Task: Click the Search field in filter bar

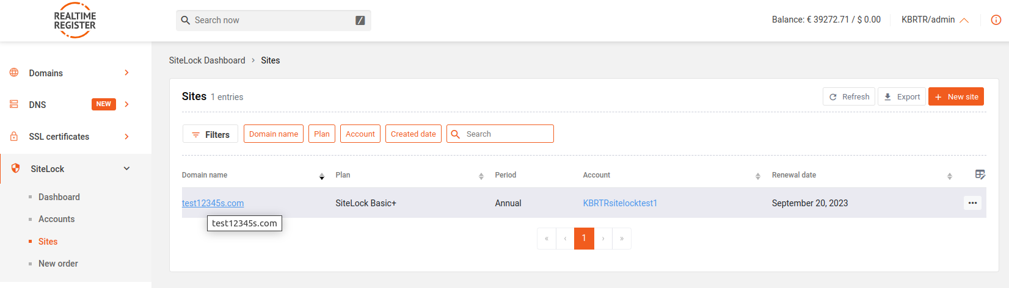Action: pyautogui.click(x=500, y=134)
